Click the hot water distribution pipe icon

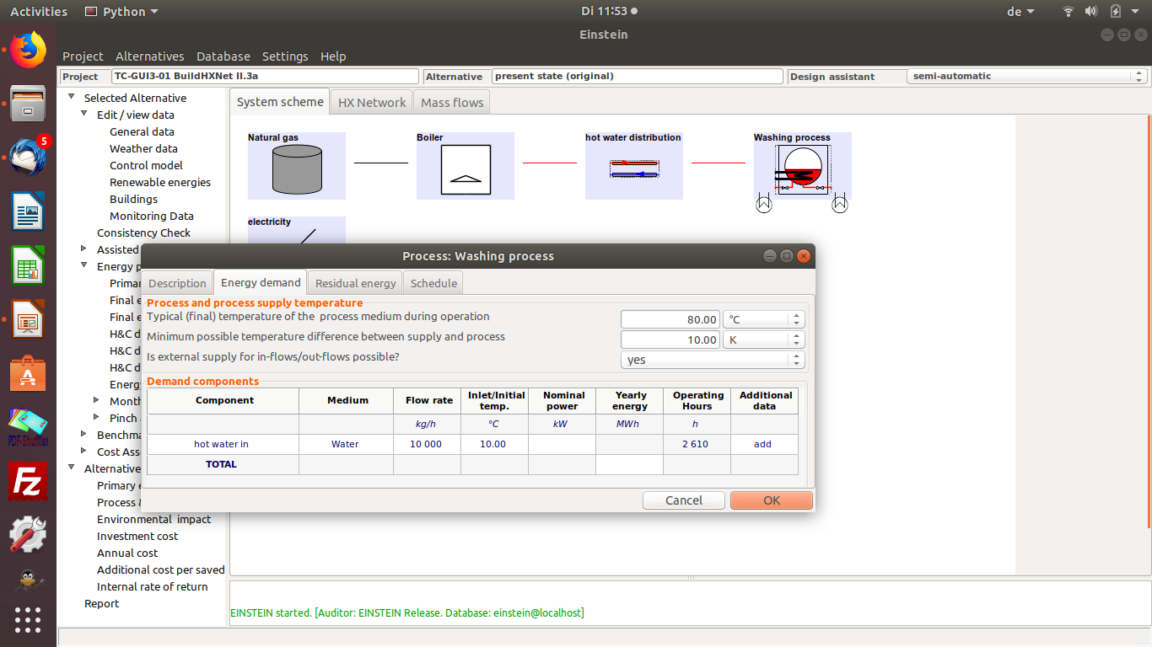point(633,168)
